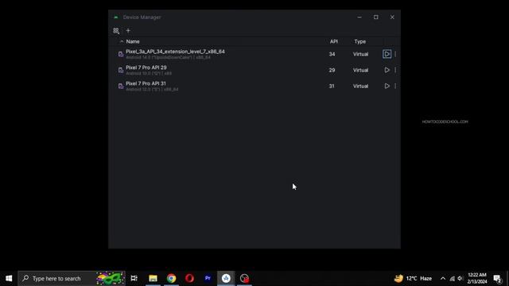Open the screen recorder app in taskbar
Screen dimensions: 509x286
pyautogui.click(x=244, y=278)
